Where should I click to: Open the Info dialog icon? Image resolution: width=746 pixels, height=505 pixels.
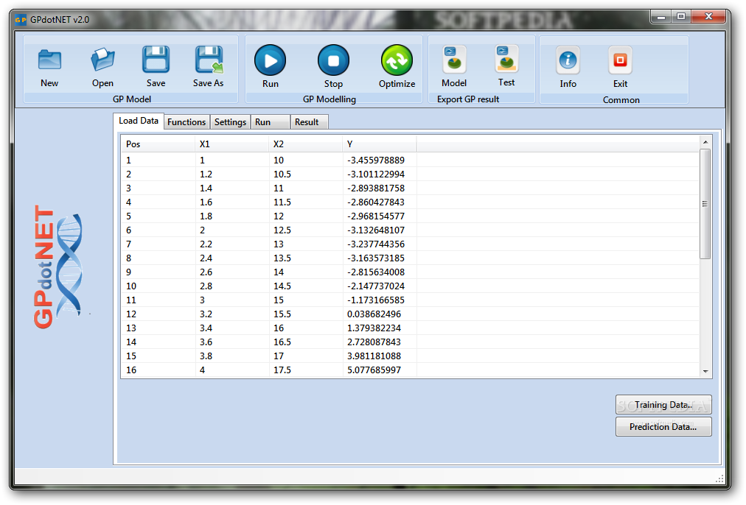tap(568, 60)
